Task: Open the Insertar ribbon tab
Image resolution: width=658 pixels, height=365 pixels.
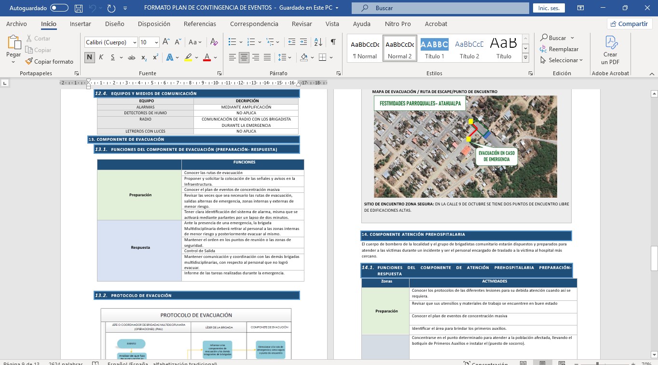Action: coord(80,24)
